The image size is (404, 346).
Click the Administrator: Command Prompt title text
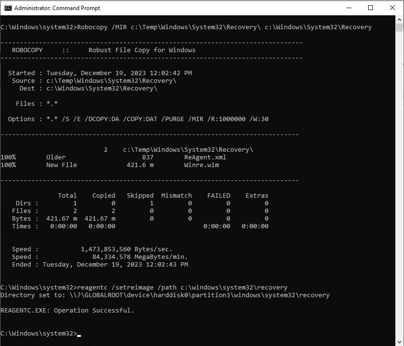57,8
